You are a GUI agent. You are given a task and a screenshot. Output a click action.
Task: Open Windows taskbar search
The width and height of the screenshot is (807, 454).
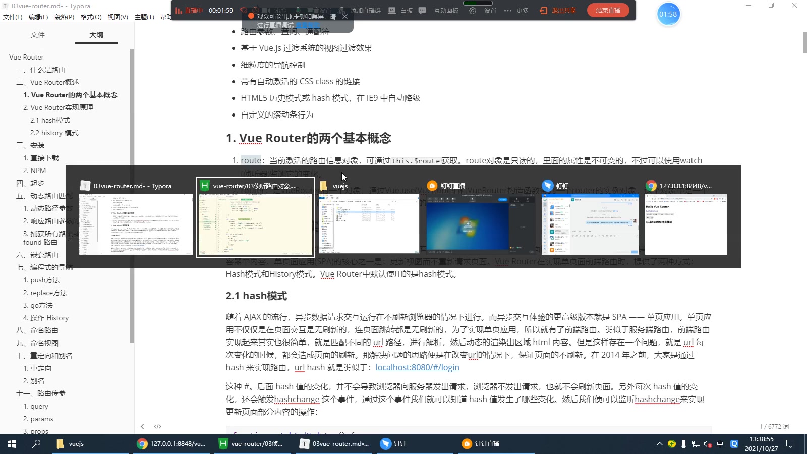[x=36, y=444]
